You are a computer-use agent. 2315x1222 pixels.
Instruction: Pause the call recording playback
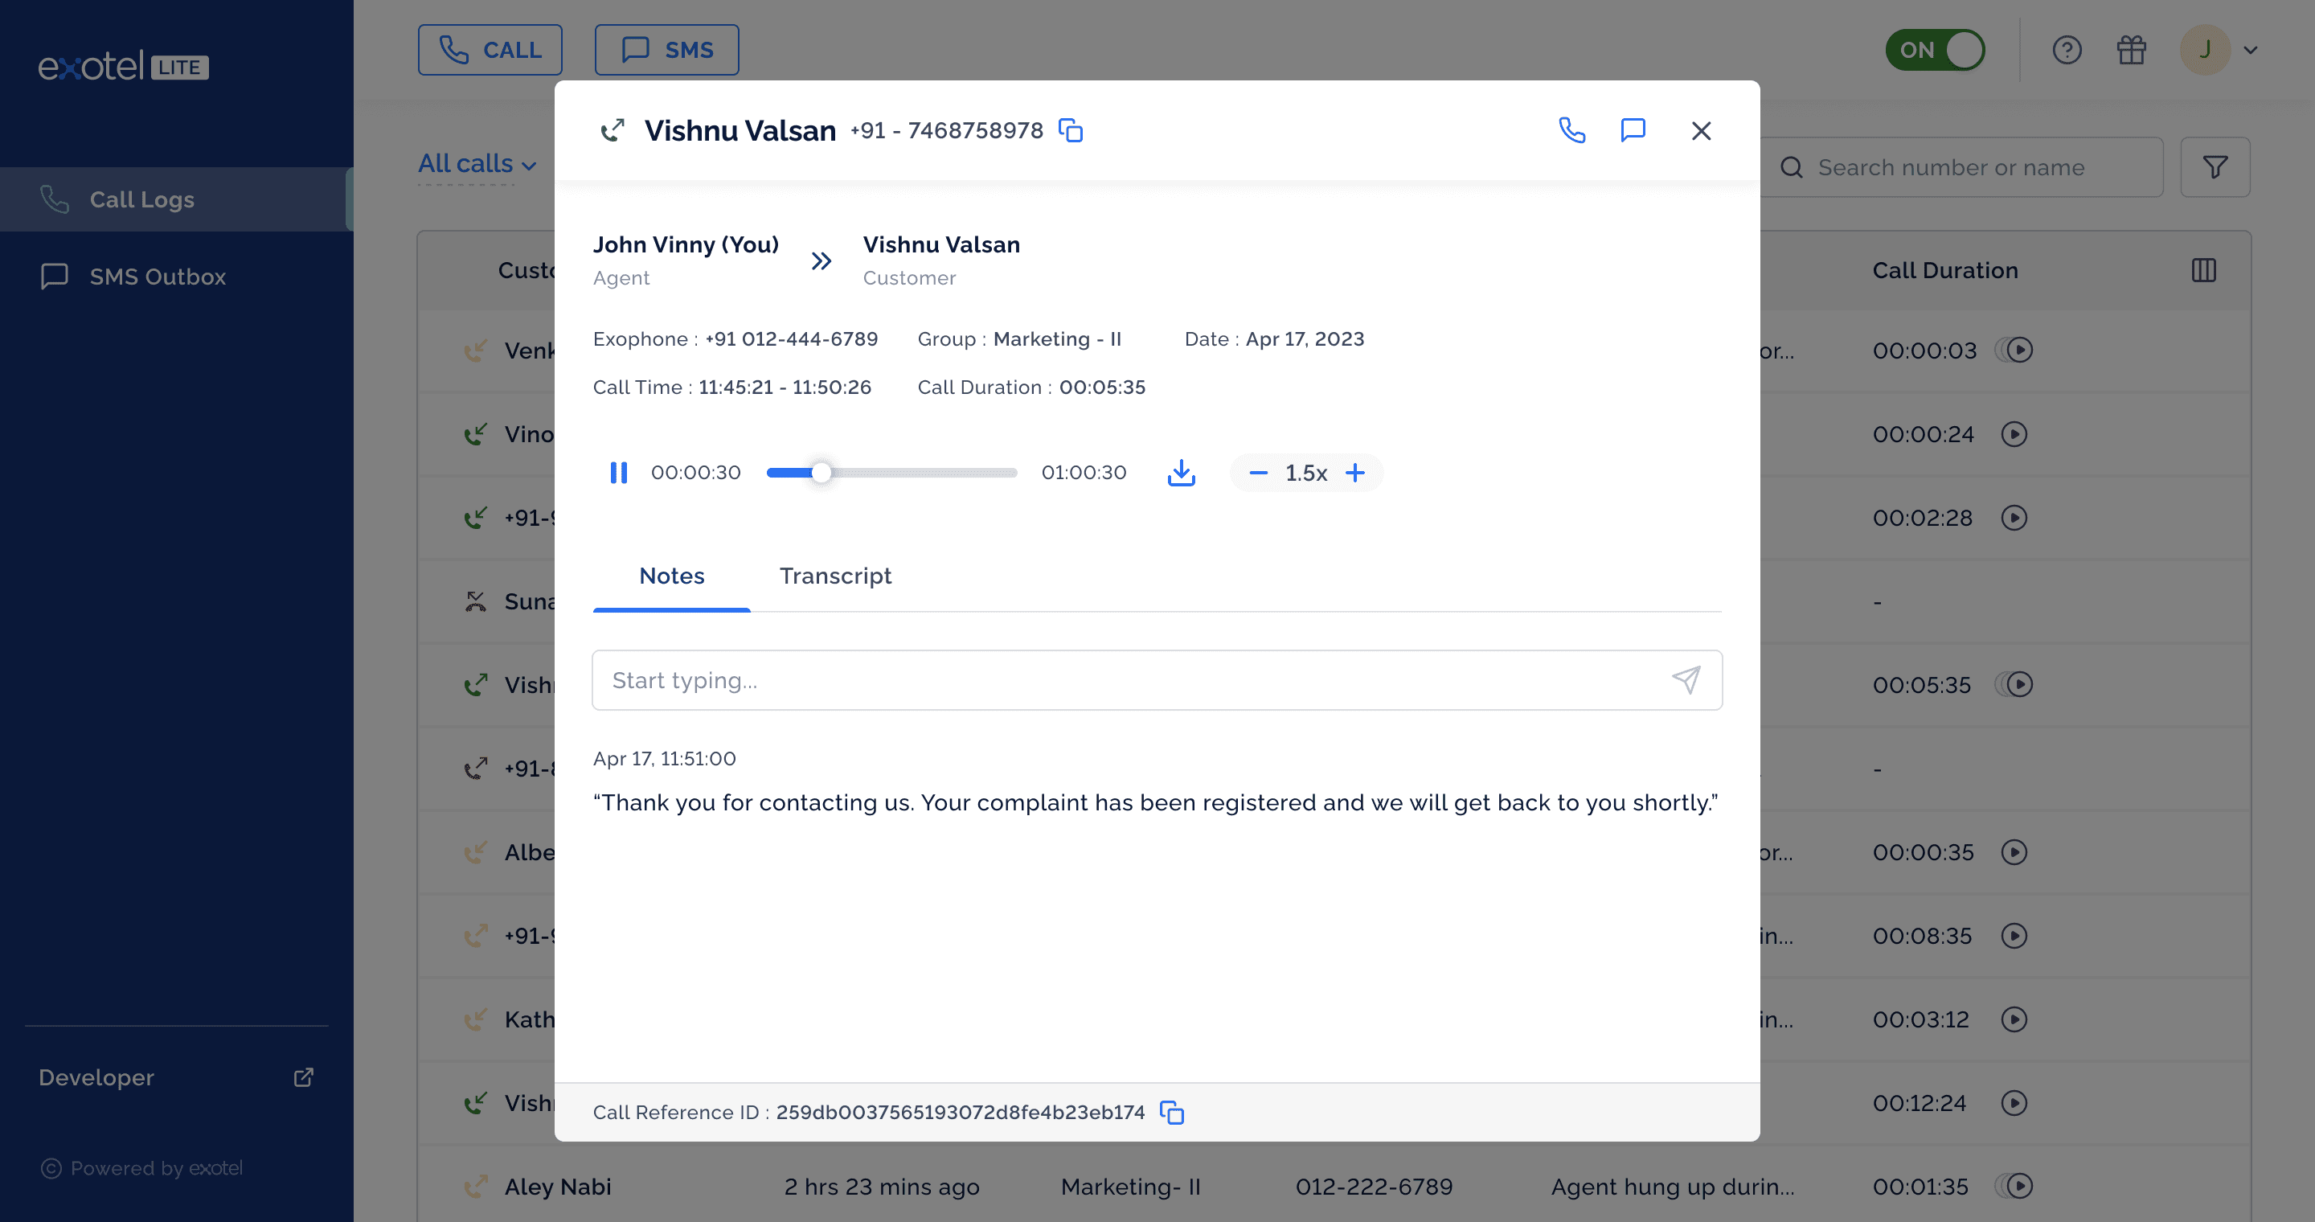pyautogui.click(x=618, y=473)
